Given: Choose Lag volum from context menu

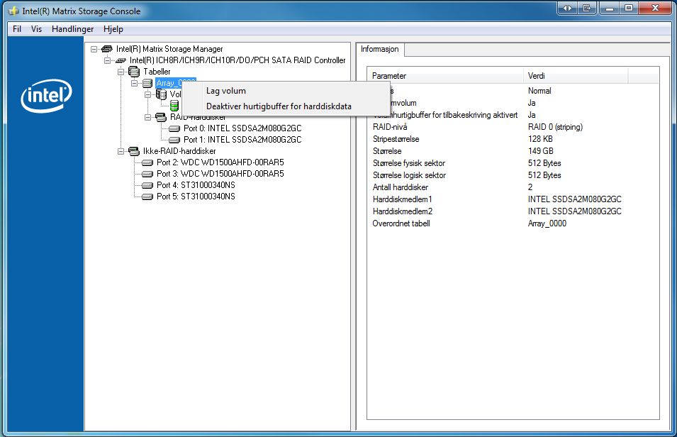Looking at the screenshot, I should 286,91.
